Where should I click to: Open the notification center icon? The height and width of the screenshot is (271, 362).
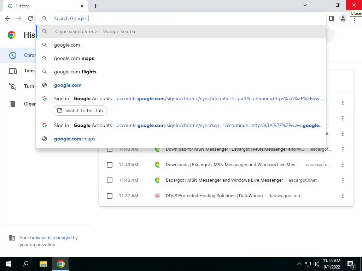(351, 264)
